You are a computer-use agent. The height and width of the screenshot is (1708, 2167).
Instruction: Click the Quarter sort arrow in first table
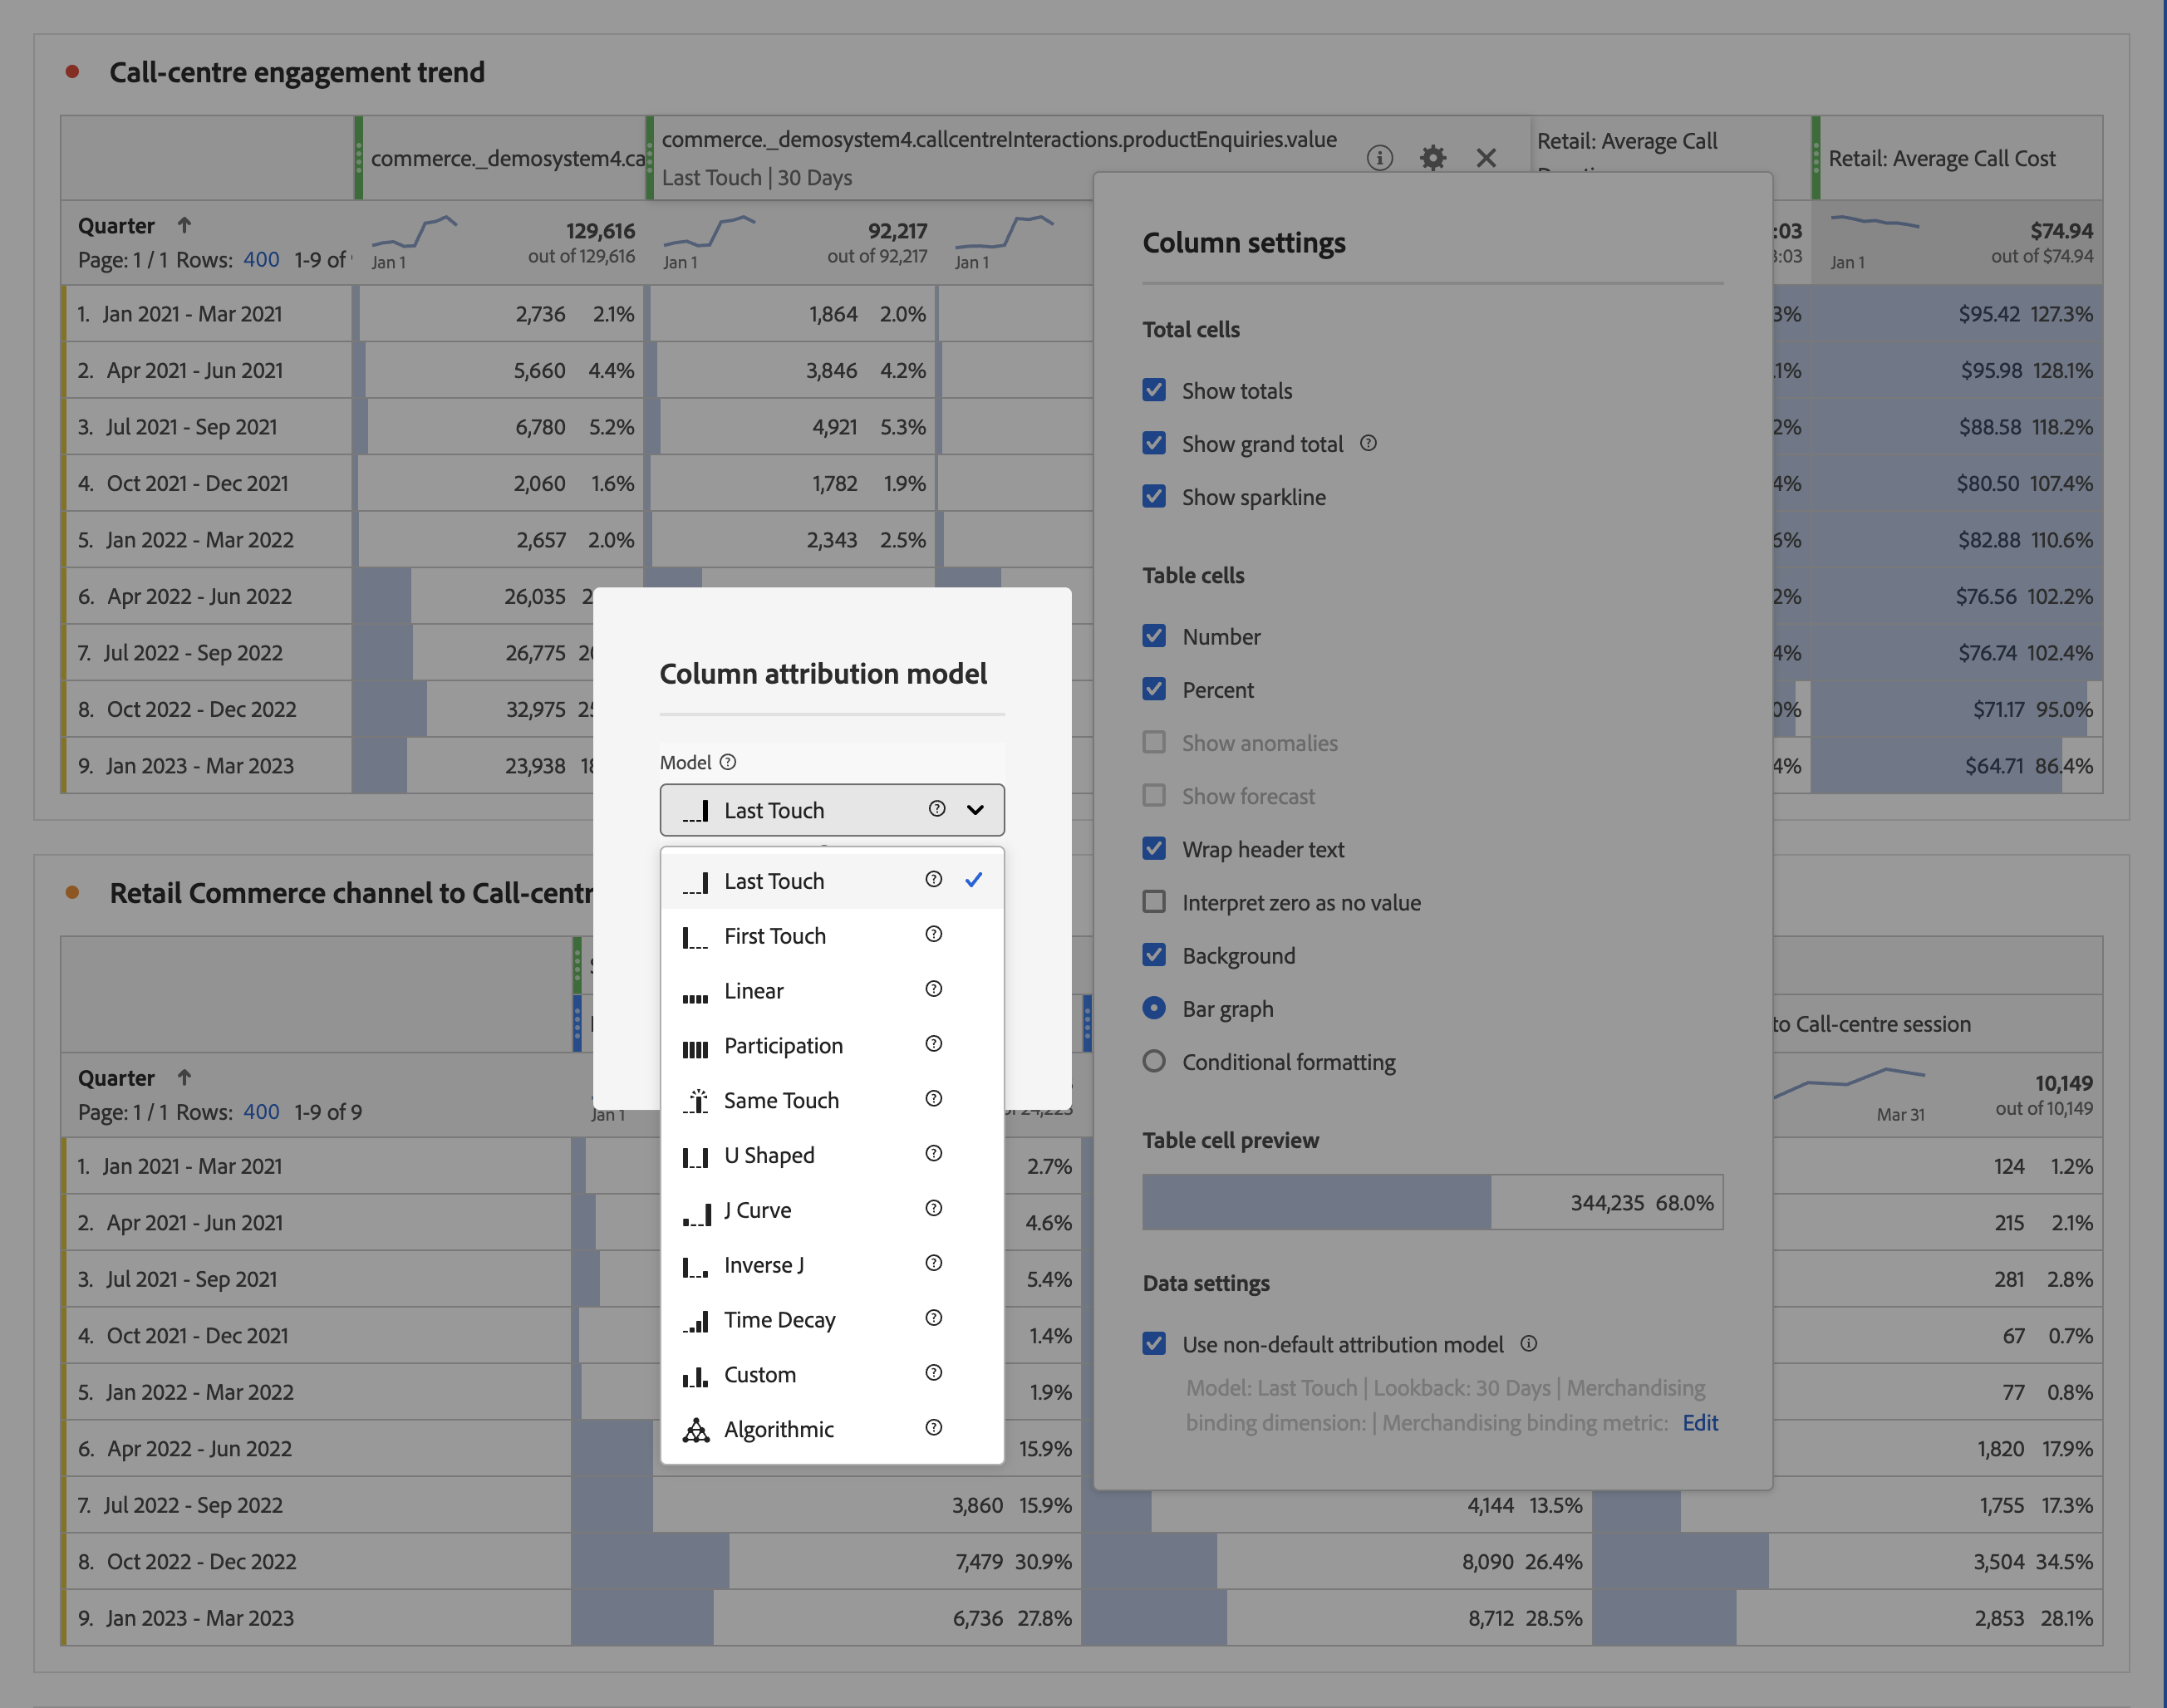[x=184, y=226]
